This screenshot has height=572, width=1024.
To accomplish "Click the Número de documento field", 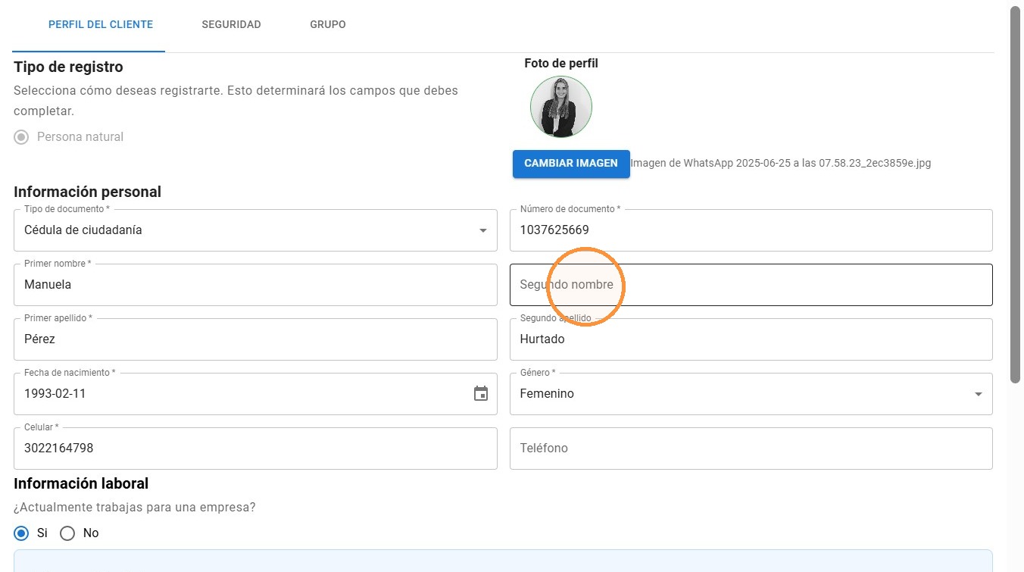I will point(751,230).
